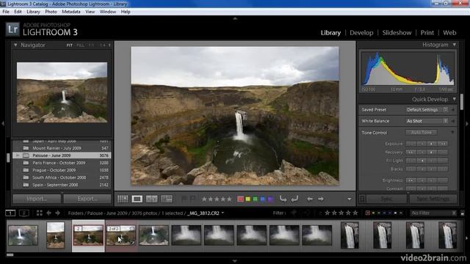The height and width of the screenshot is (264, 470).
Task: Open the Photo menu
Action: pos(51,12)
